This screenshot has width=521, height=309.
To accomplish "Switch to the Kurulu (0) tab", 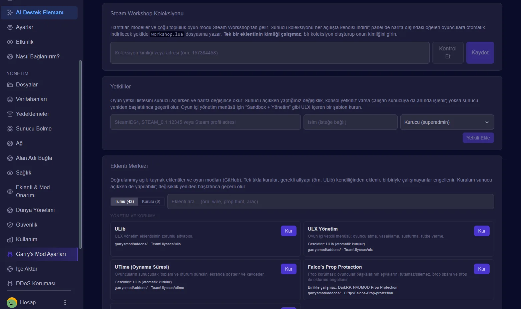I will tap(151, 202).
